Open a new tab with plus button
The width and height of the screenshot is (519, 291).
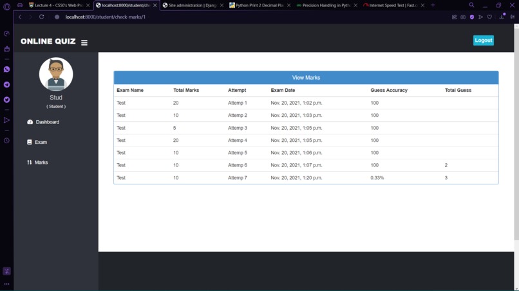433,5
